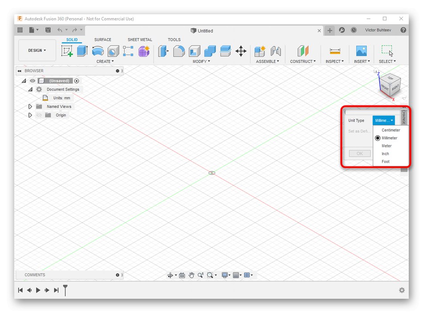Open the Modify dropdown menu
The image size is (423, 313).
(x=201, y=61)
